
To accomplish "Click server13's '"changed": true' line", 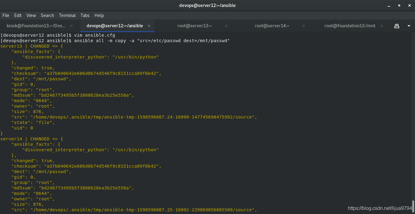I will coord(33,68).
